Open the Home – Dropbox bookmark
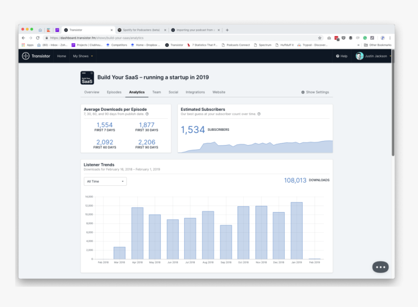This screenshot has width=418, height=307. [145, 45]
